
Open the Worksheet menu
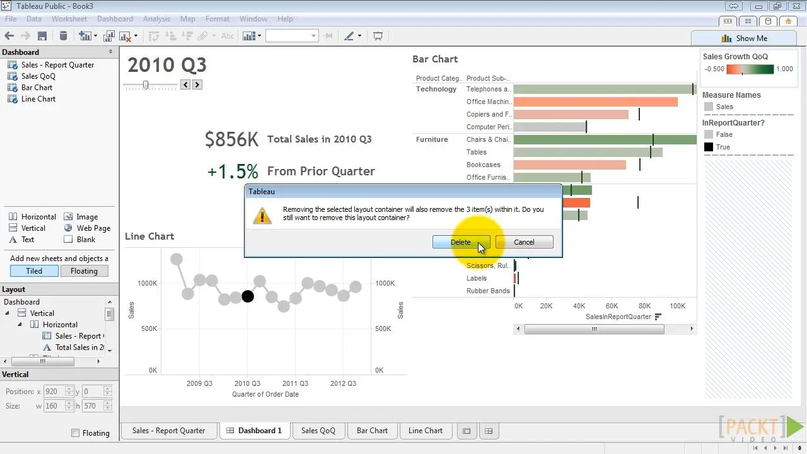pos(69,19)
